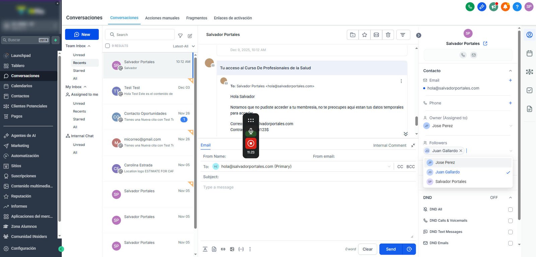Collapse the Team Inbox section
Viewport: 536px width, 257px height.
[x=89, y=46]
